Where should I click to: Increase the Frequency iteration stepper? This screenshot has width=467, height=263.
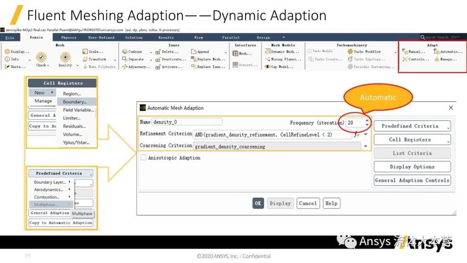pos(367,120)
